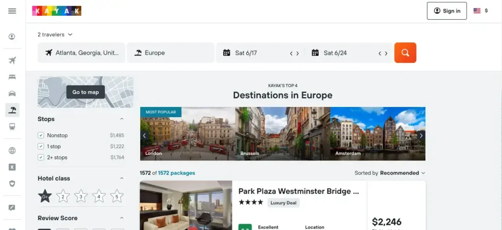The width and height of the screenshot is (502, 230).
Task: Uncheck the 1 stop filter
Action: click(x=41, y=147)
